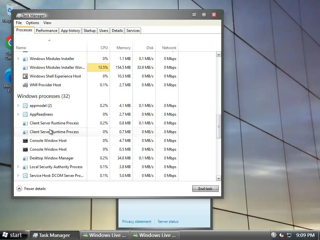The width and height of the screenshot is (320, 240).
Task: Click the highlighted 13.5% CPU cell
Action: click(x=98, y=67)
